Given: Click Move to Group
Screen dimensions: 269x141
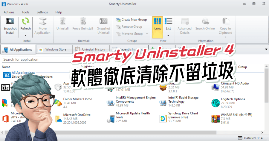Looking at the screenshot, I should click(x=129, y=34).
